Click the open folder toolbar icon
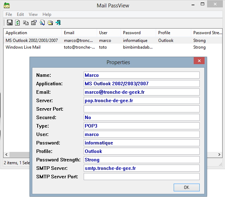 50,23
